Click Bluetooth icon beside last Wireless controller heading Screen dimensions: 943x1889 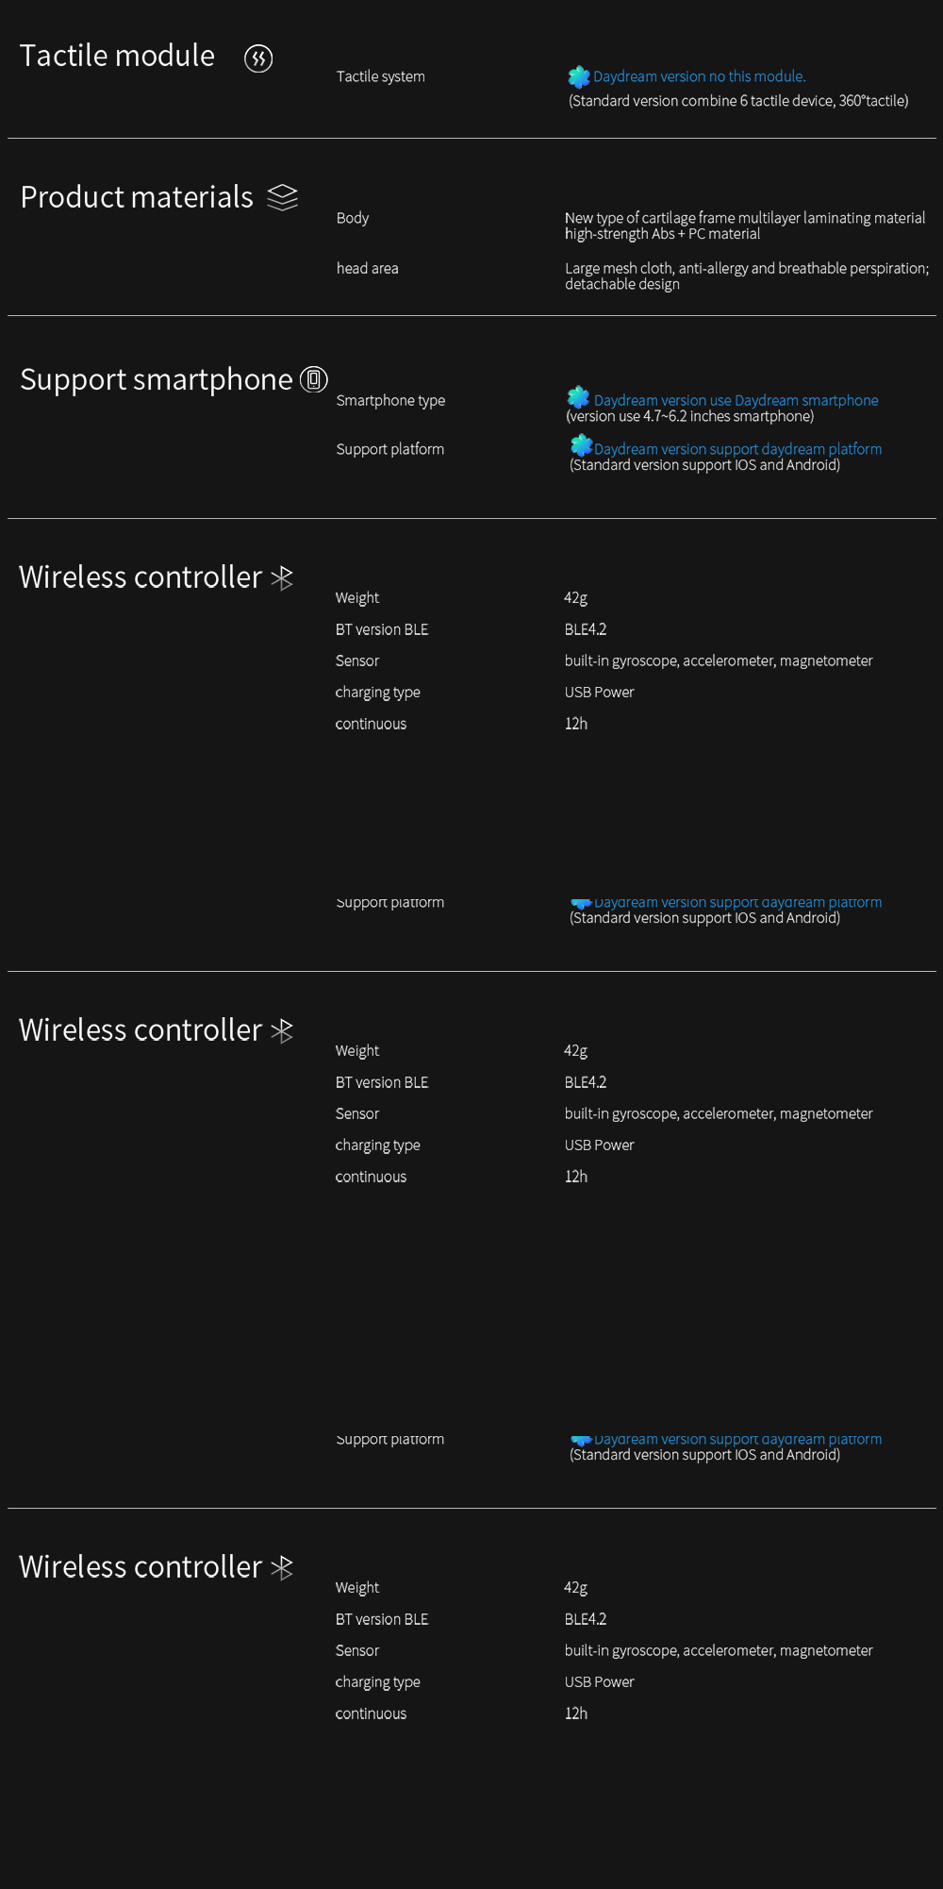coord(282,1567)
